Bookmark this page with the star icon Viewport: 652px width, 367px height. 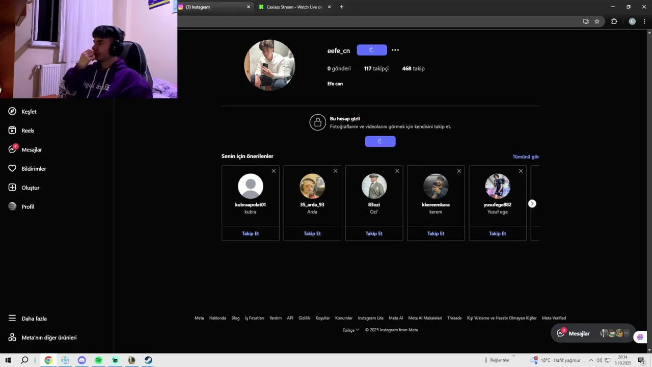[597, 21]
